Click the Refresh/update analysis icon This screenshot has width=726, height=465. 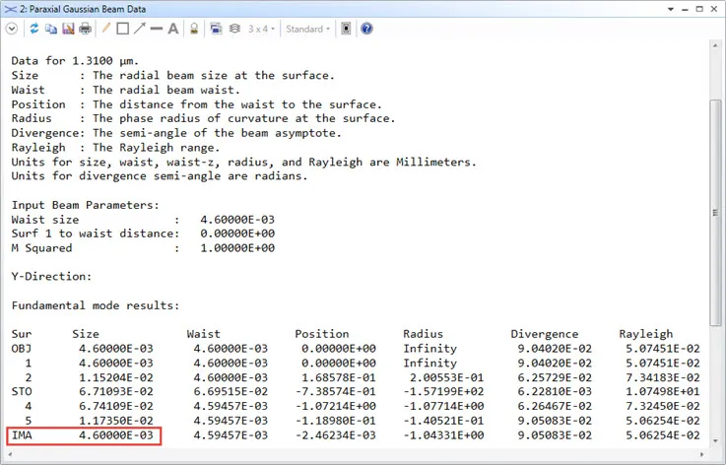pos(34,29)
